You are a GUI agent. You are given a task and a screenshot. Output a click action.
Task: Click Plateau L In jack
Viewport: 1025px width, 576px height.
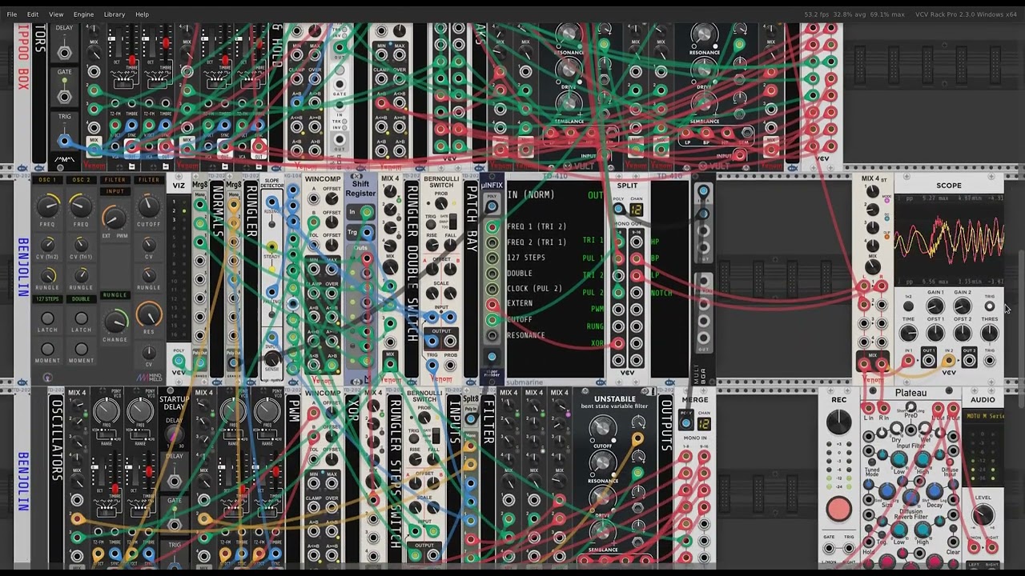(x=869, y=408)
